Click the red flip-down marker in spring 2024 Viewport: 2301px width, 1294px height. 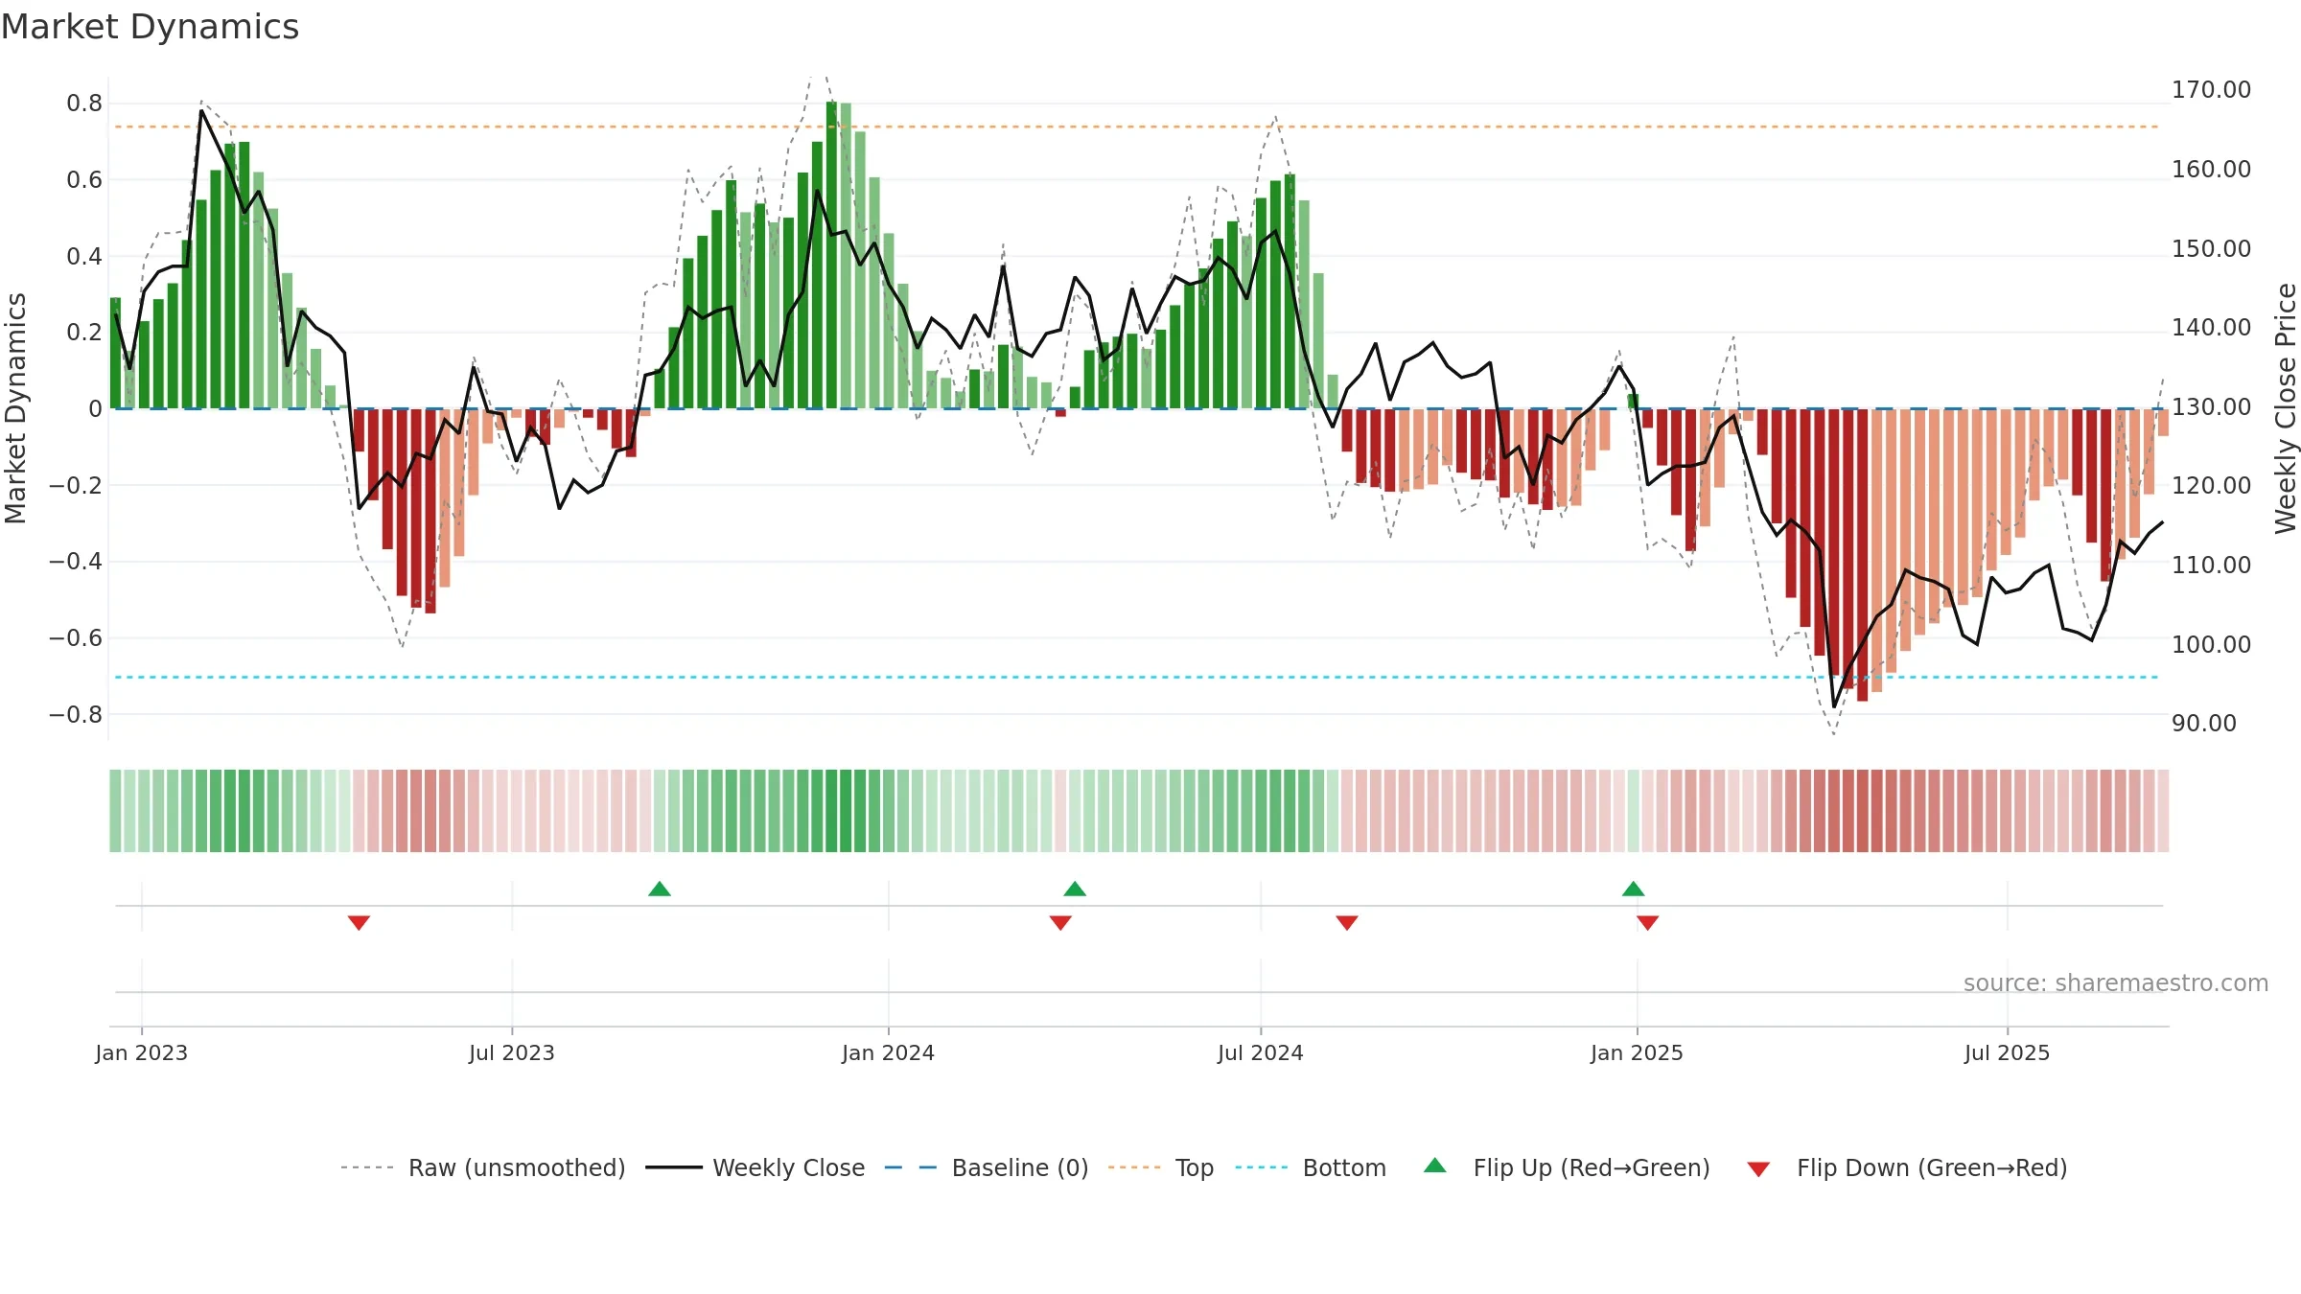tap(1060, 923)
